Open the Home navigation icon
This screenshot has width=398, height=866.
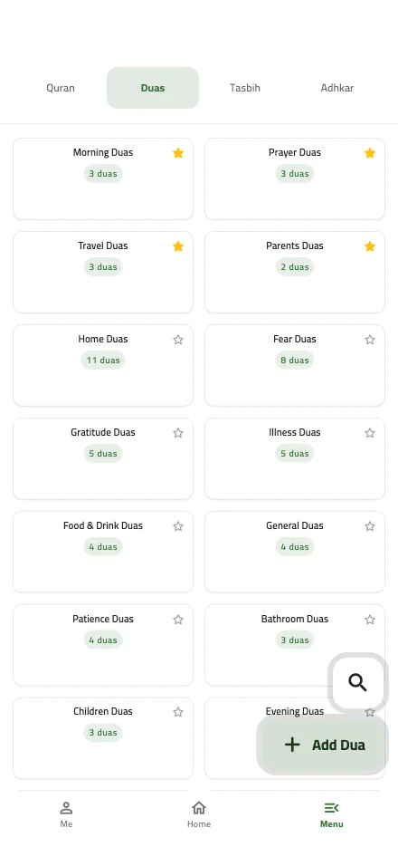coord(199,808)
